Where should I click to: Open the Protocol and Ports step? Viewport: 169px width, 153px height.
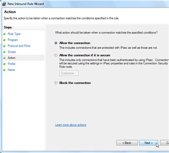pyautogui.click(x=19, y=46)
